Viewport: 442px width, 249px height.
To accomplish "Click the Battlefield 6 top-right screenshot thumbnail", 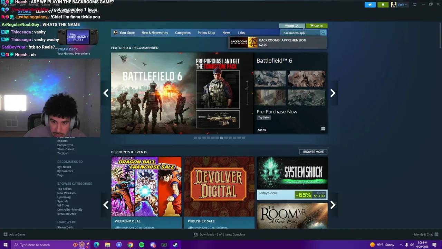I will click(x=307, y=79).
